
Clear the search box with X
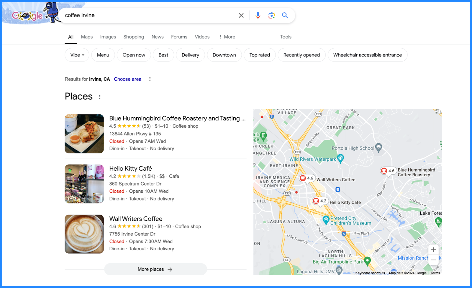pos(241,15)
